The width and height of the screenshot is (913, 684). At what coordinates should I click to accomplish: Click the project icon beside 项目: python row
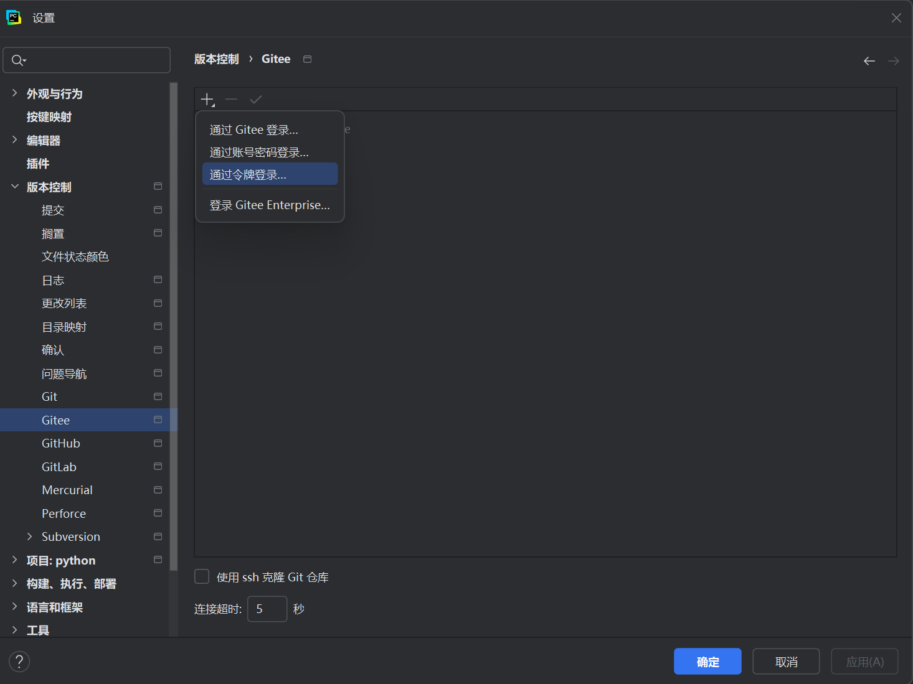coord(158,560)
